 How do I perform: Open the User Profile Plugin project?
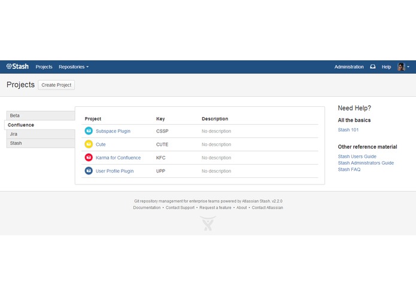tap(114, 171)
